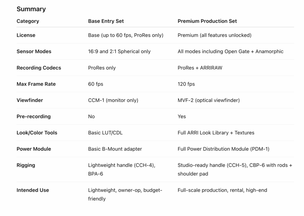The image size is (304, 216).
Task: Click the Viewfinder row label
Action: 30,100
